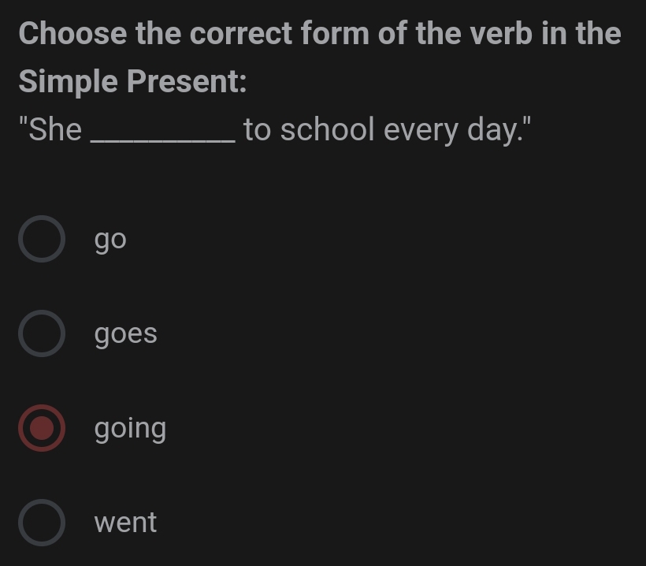Click 'to school every day.' sentence text
The height and width of the screenshot is (566, 646).
point(383,129)
